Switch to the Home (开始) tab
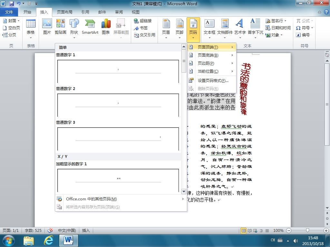This screenshot has height=247, width=330. (x=27, y=12)
